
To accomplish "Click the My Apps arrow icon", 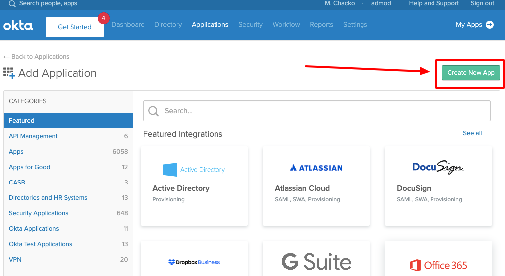I will click(x=490, y=25).
